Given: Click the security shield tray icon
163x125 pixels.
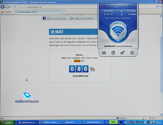Looking at the screenshot, I should pyautogui.click(x=154, y=122).
